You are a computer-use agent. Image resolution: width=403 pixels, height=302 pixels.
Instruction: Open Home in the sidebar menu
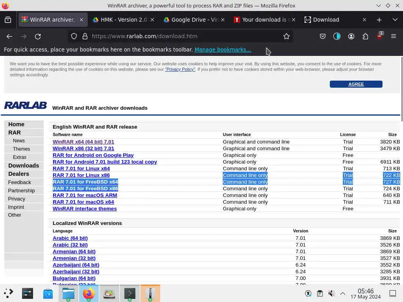(x=16, y=124)
